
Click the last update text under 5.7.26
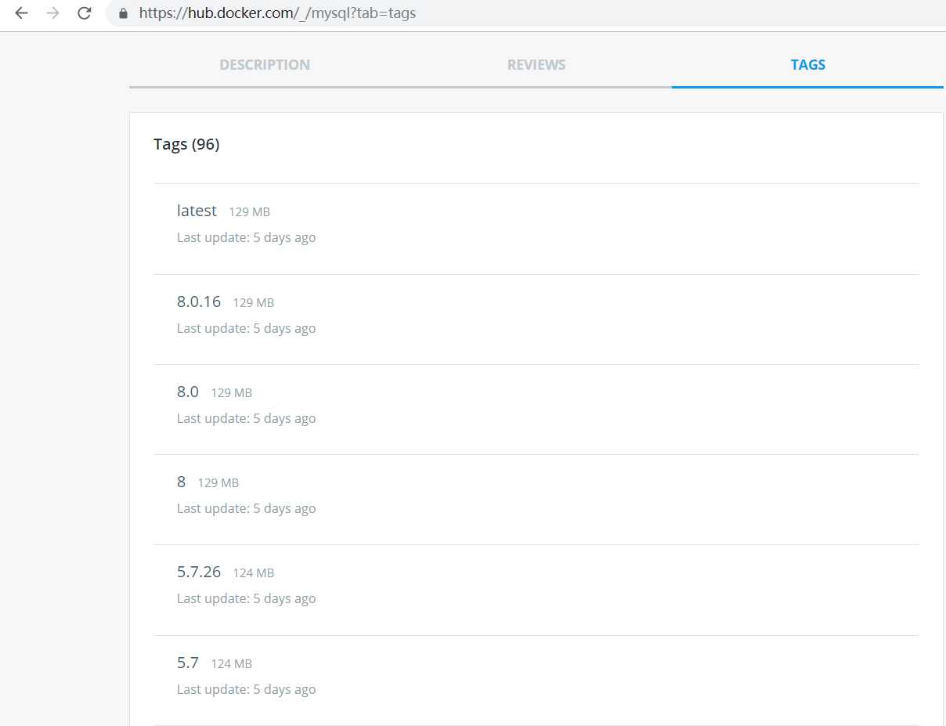[246, 598]
